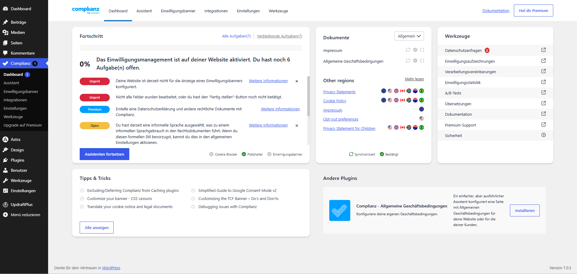Screen dimensions: 577x274
Task: Click the Complianz AGB plugin thumbnail
Action: click(339, 210)
